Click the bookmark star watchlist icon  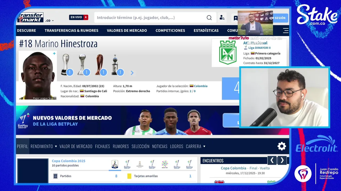(x=236, y=18)
